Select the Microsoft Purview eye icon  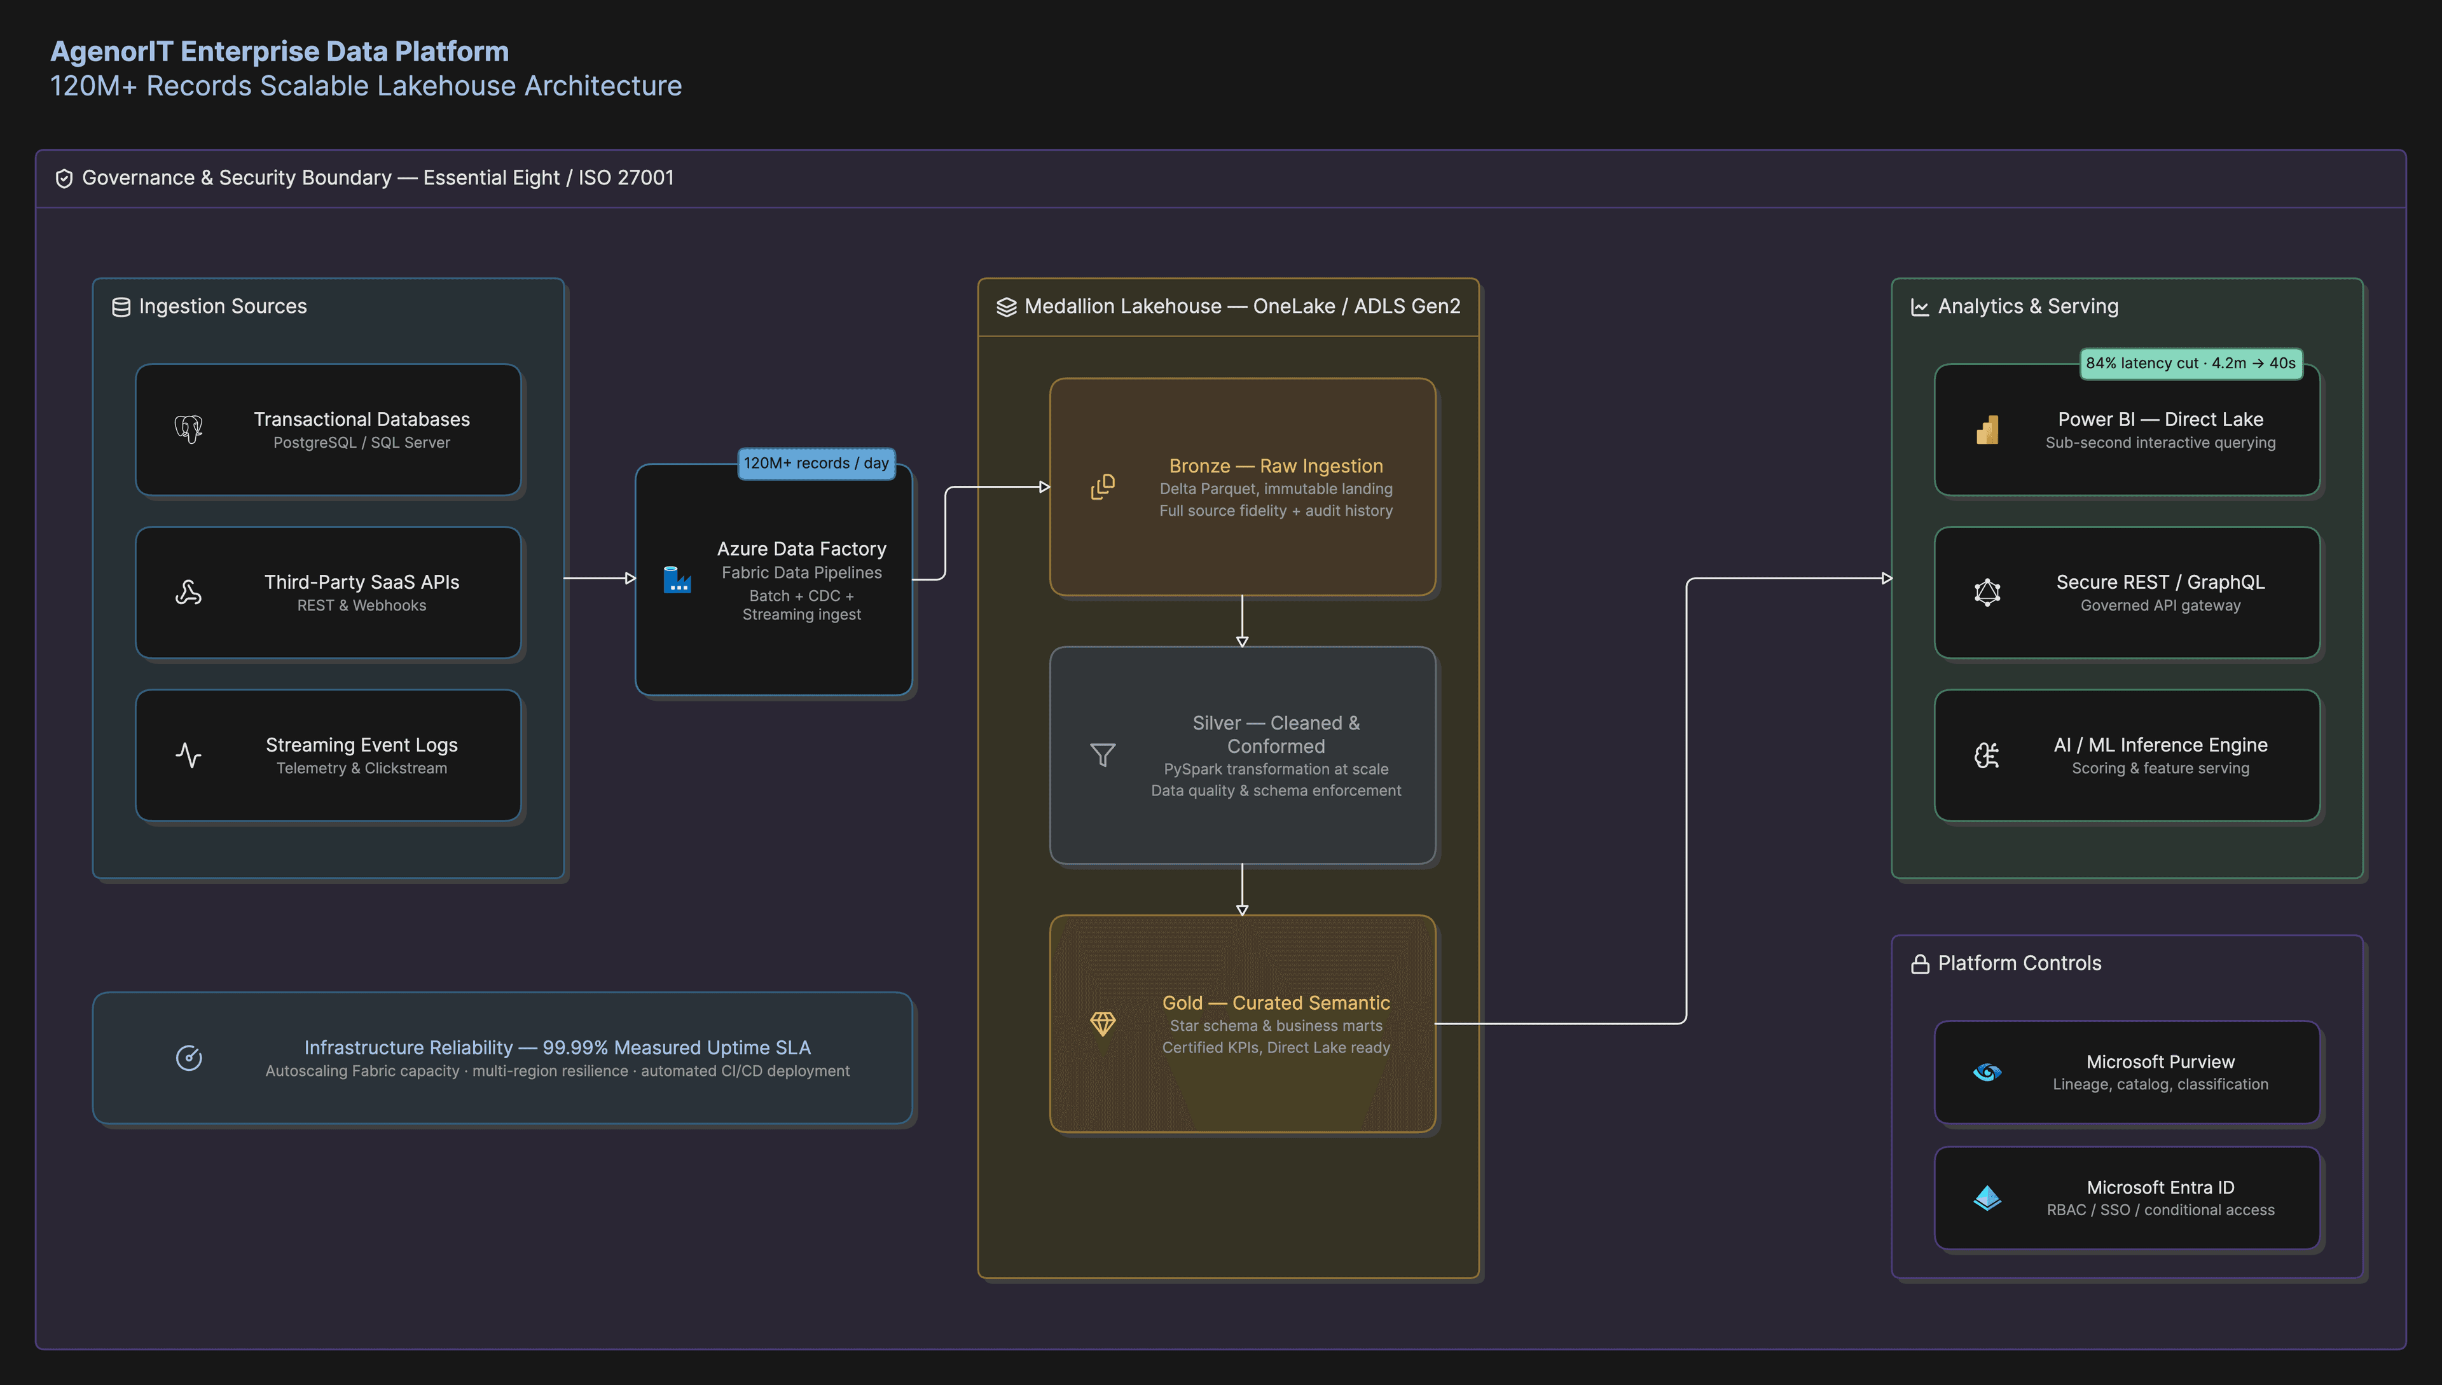1987,1072
